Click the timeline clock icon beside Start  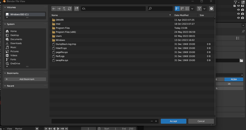coord(99,129)
